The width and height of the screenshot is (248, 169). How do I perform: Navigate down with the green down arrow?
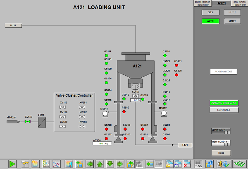[x=110, y=164]
